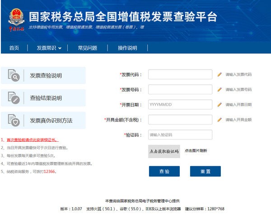Focus the 开票日期 YYYYMMDD field
The height and width of the screenshot is (214, 271).
point(180,104)
